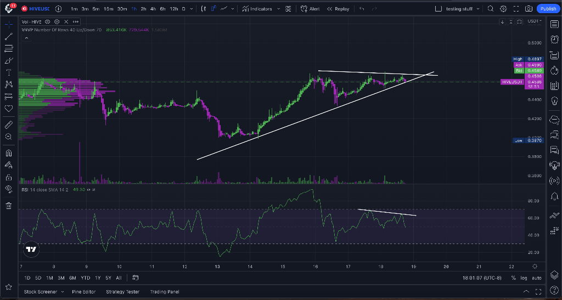Set date range to 1D
Viewport: 562px width, 300px height.
27,278
